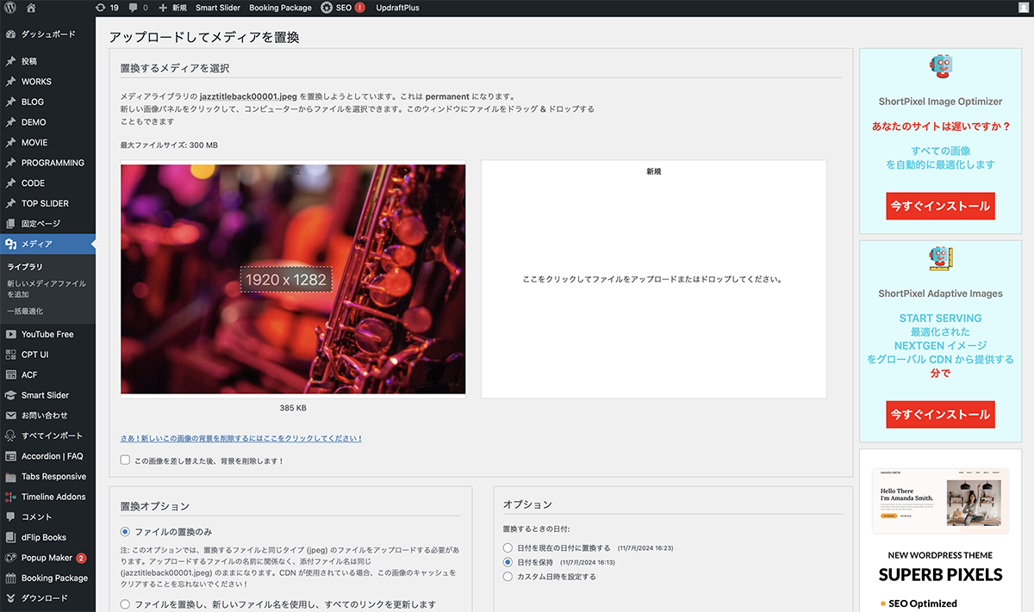Click the Download chevron icon in sidebar
1034x612 pixels.
10,598
